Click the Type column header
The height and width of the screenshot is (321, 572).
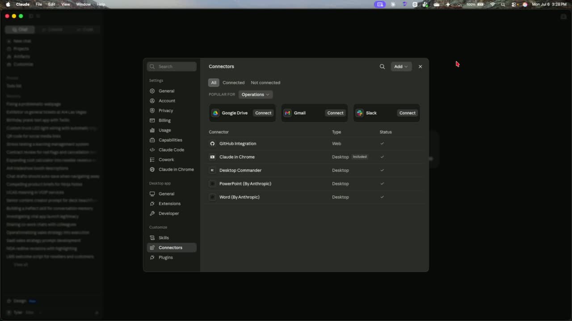pyautogui.click(x=336, y=132)
